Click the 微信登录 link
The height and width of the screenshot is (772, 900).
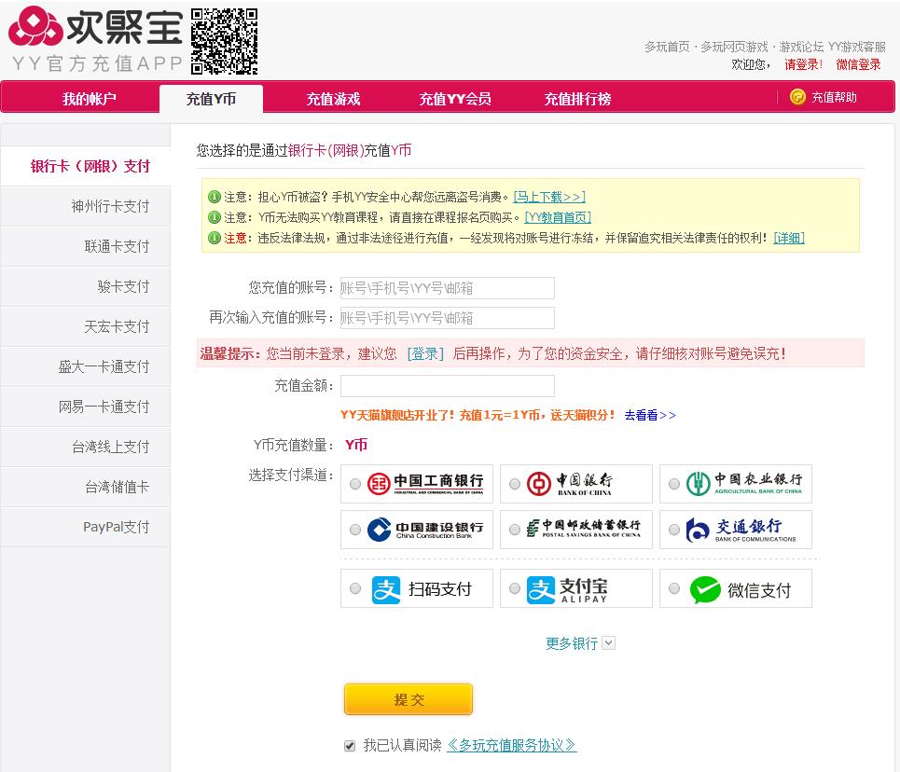coord(858,64)
